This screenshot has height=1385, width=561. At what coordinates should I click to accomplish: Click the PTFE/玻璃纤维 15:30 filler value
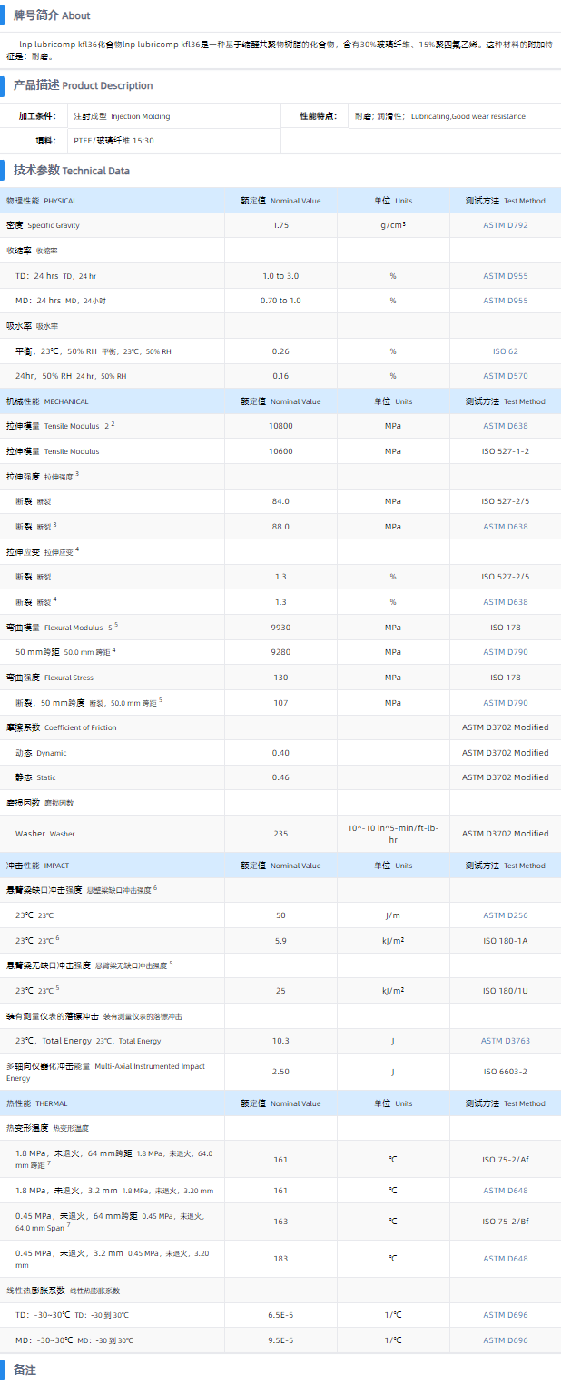coord(113,141)
